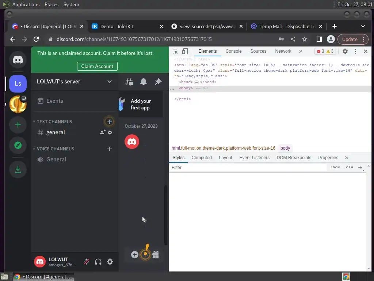Select body breadcrumb in DevTools
The width and height of the screenshot is (374, 281).
click(x=285, y=148)
